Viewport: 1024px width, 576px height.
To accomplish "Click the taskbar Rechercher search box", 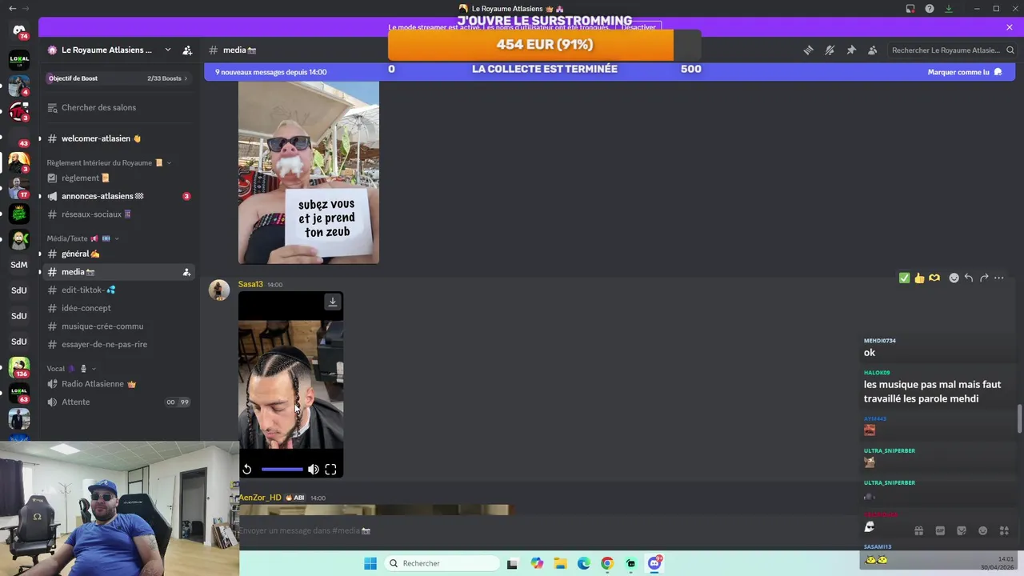I will (442, 563).
